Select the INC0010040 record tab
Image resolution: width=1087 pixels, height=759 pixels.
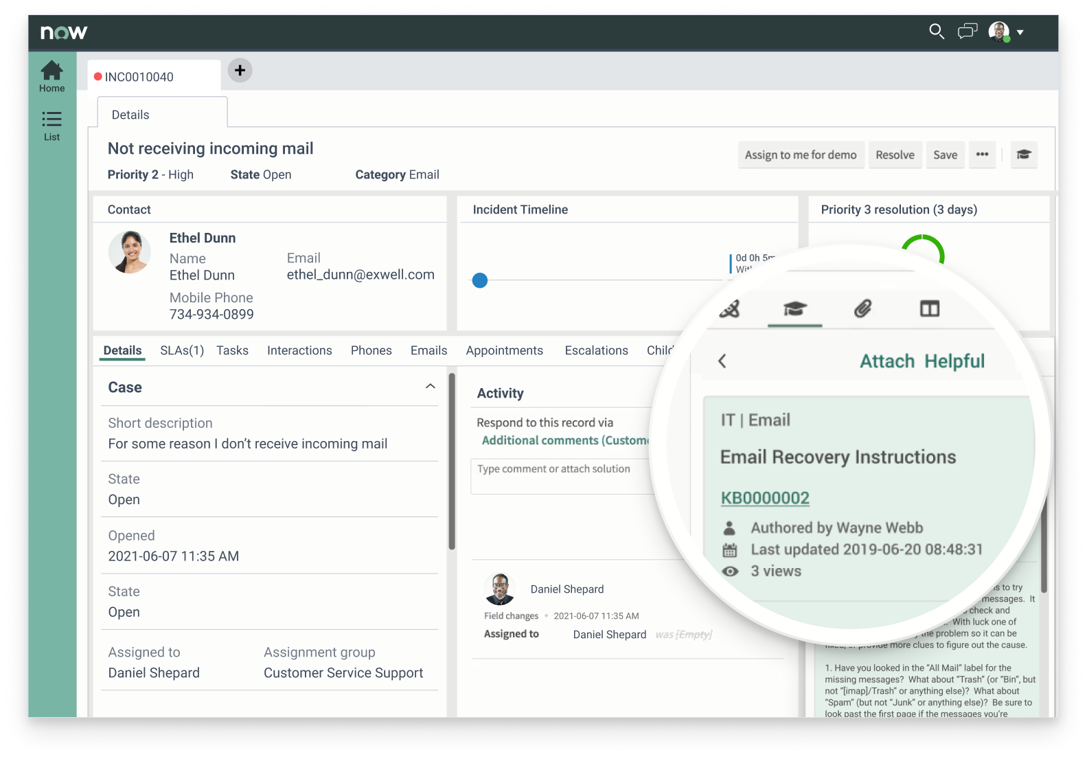(x=139, y=77)
